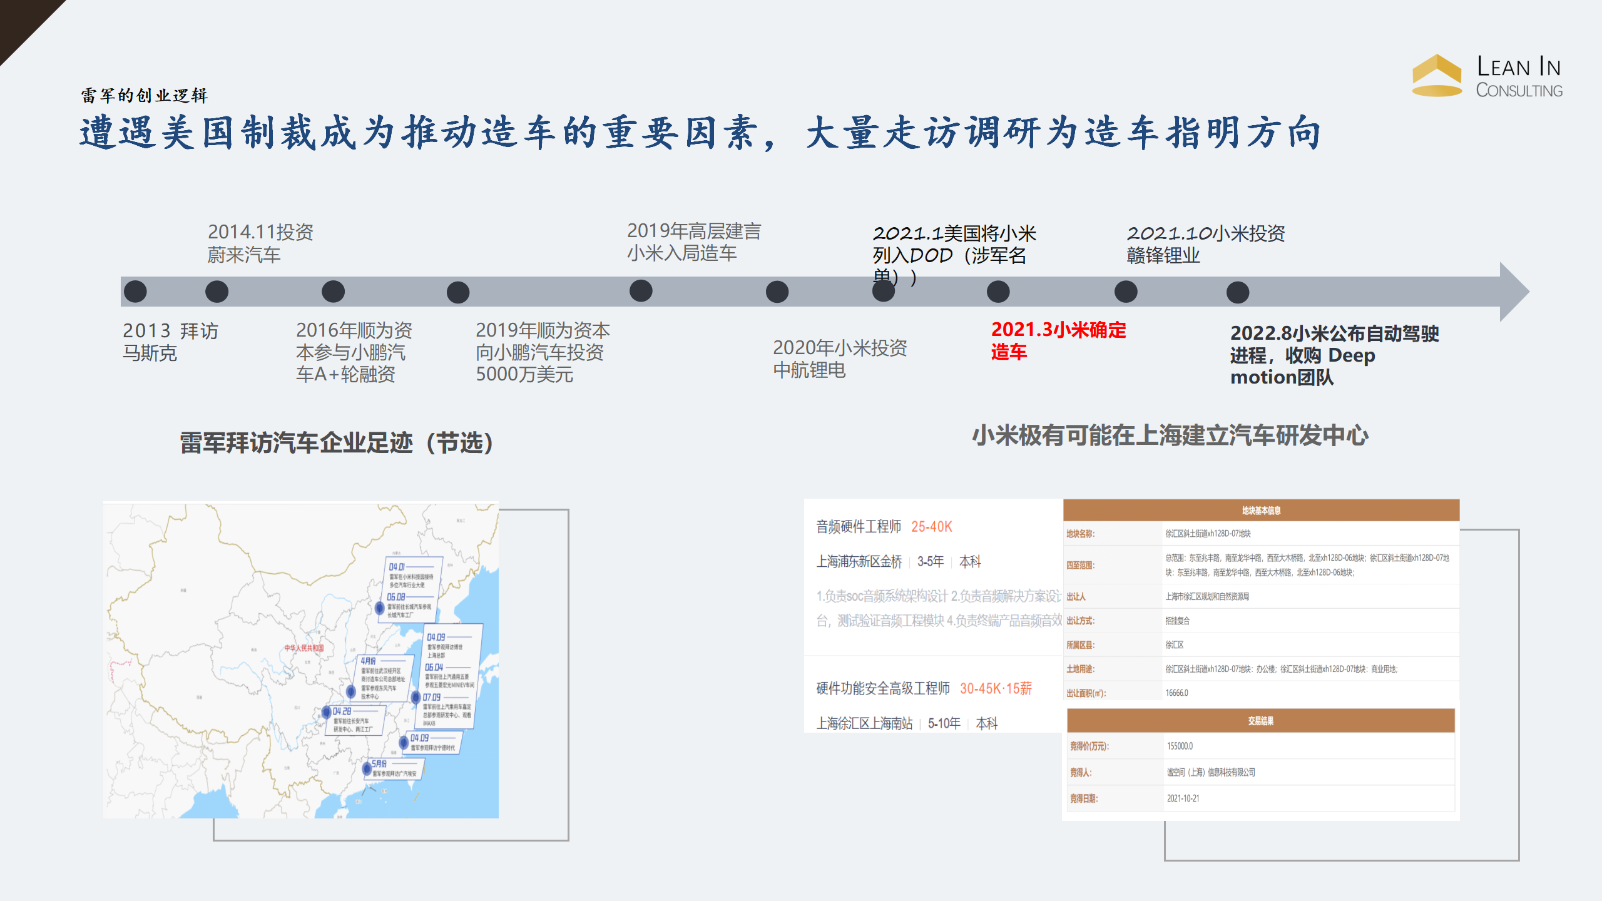Click the 竞得人 value 谧空间(上海)信息科技有限公司
Viewport: 1602px width, 901px height.
pos(1211,772)
